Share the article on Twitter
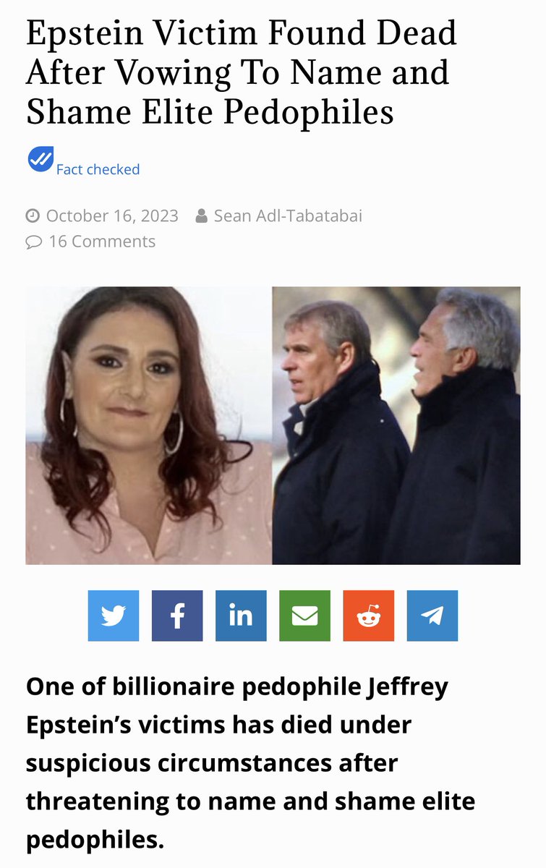This screenshot has height=868, width=546. point(114,616)
